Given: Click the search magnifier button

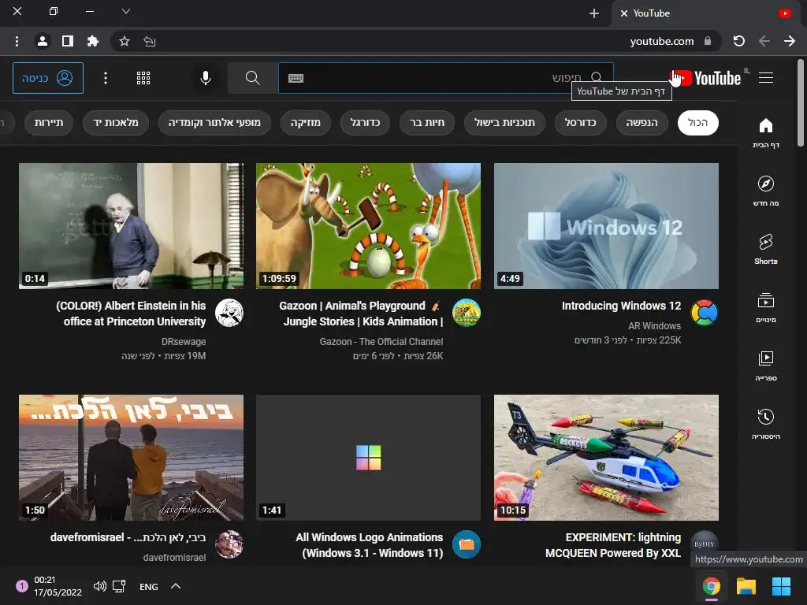Looking at the screenshot, I should (252, 78).
